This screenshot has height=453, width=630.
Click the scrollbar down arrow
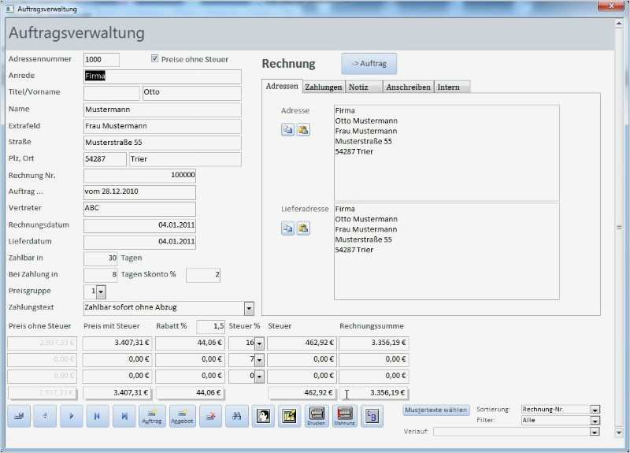click(619, 433)
